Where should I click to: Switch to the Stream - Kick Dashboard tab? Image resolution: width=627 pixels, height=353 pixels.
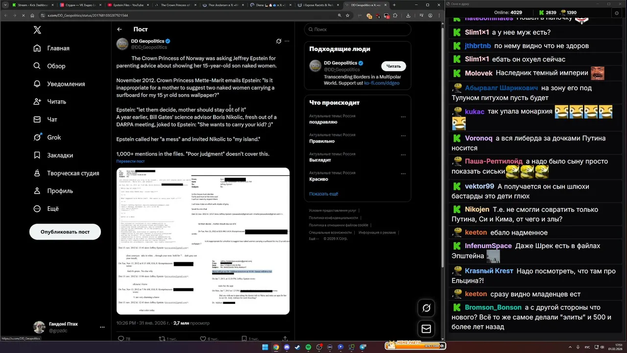coord(32,5)
